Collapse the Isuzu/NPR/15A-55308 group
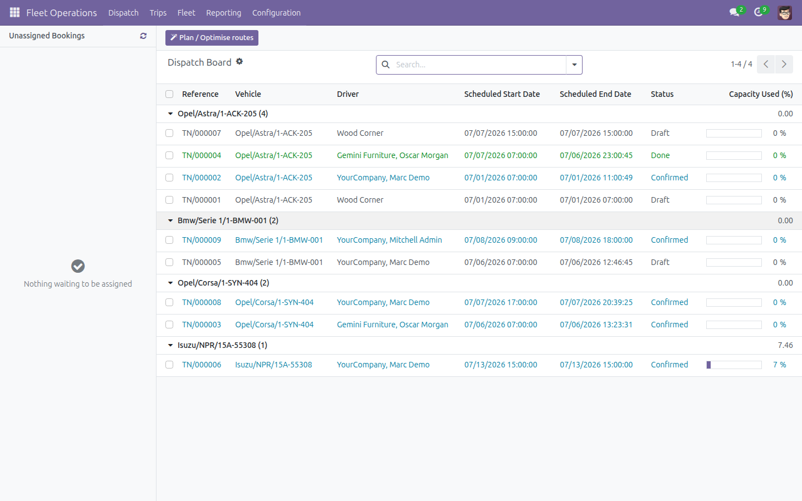Image resolution: width=802 pixels, height=501 pixels. [x=170, y=345]
